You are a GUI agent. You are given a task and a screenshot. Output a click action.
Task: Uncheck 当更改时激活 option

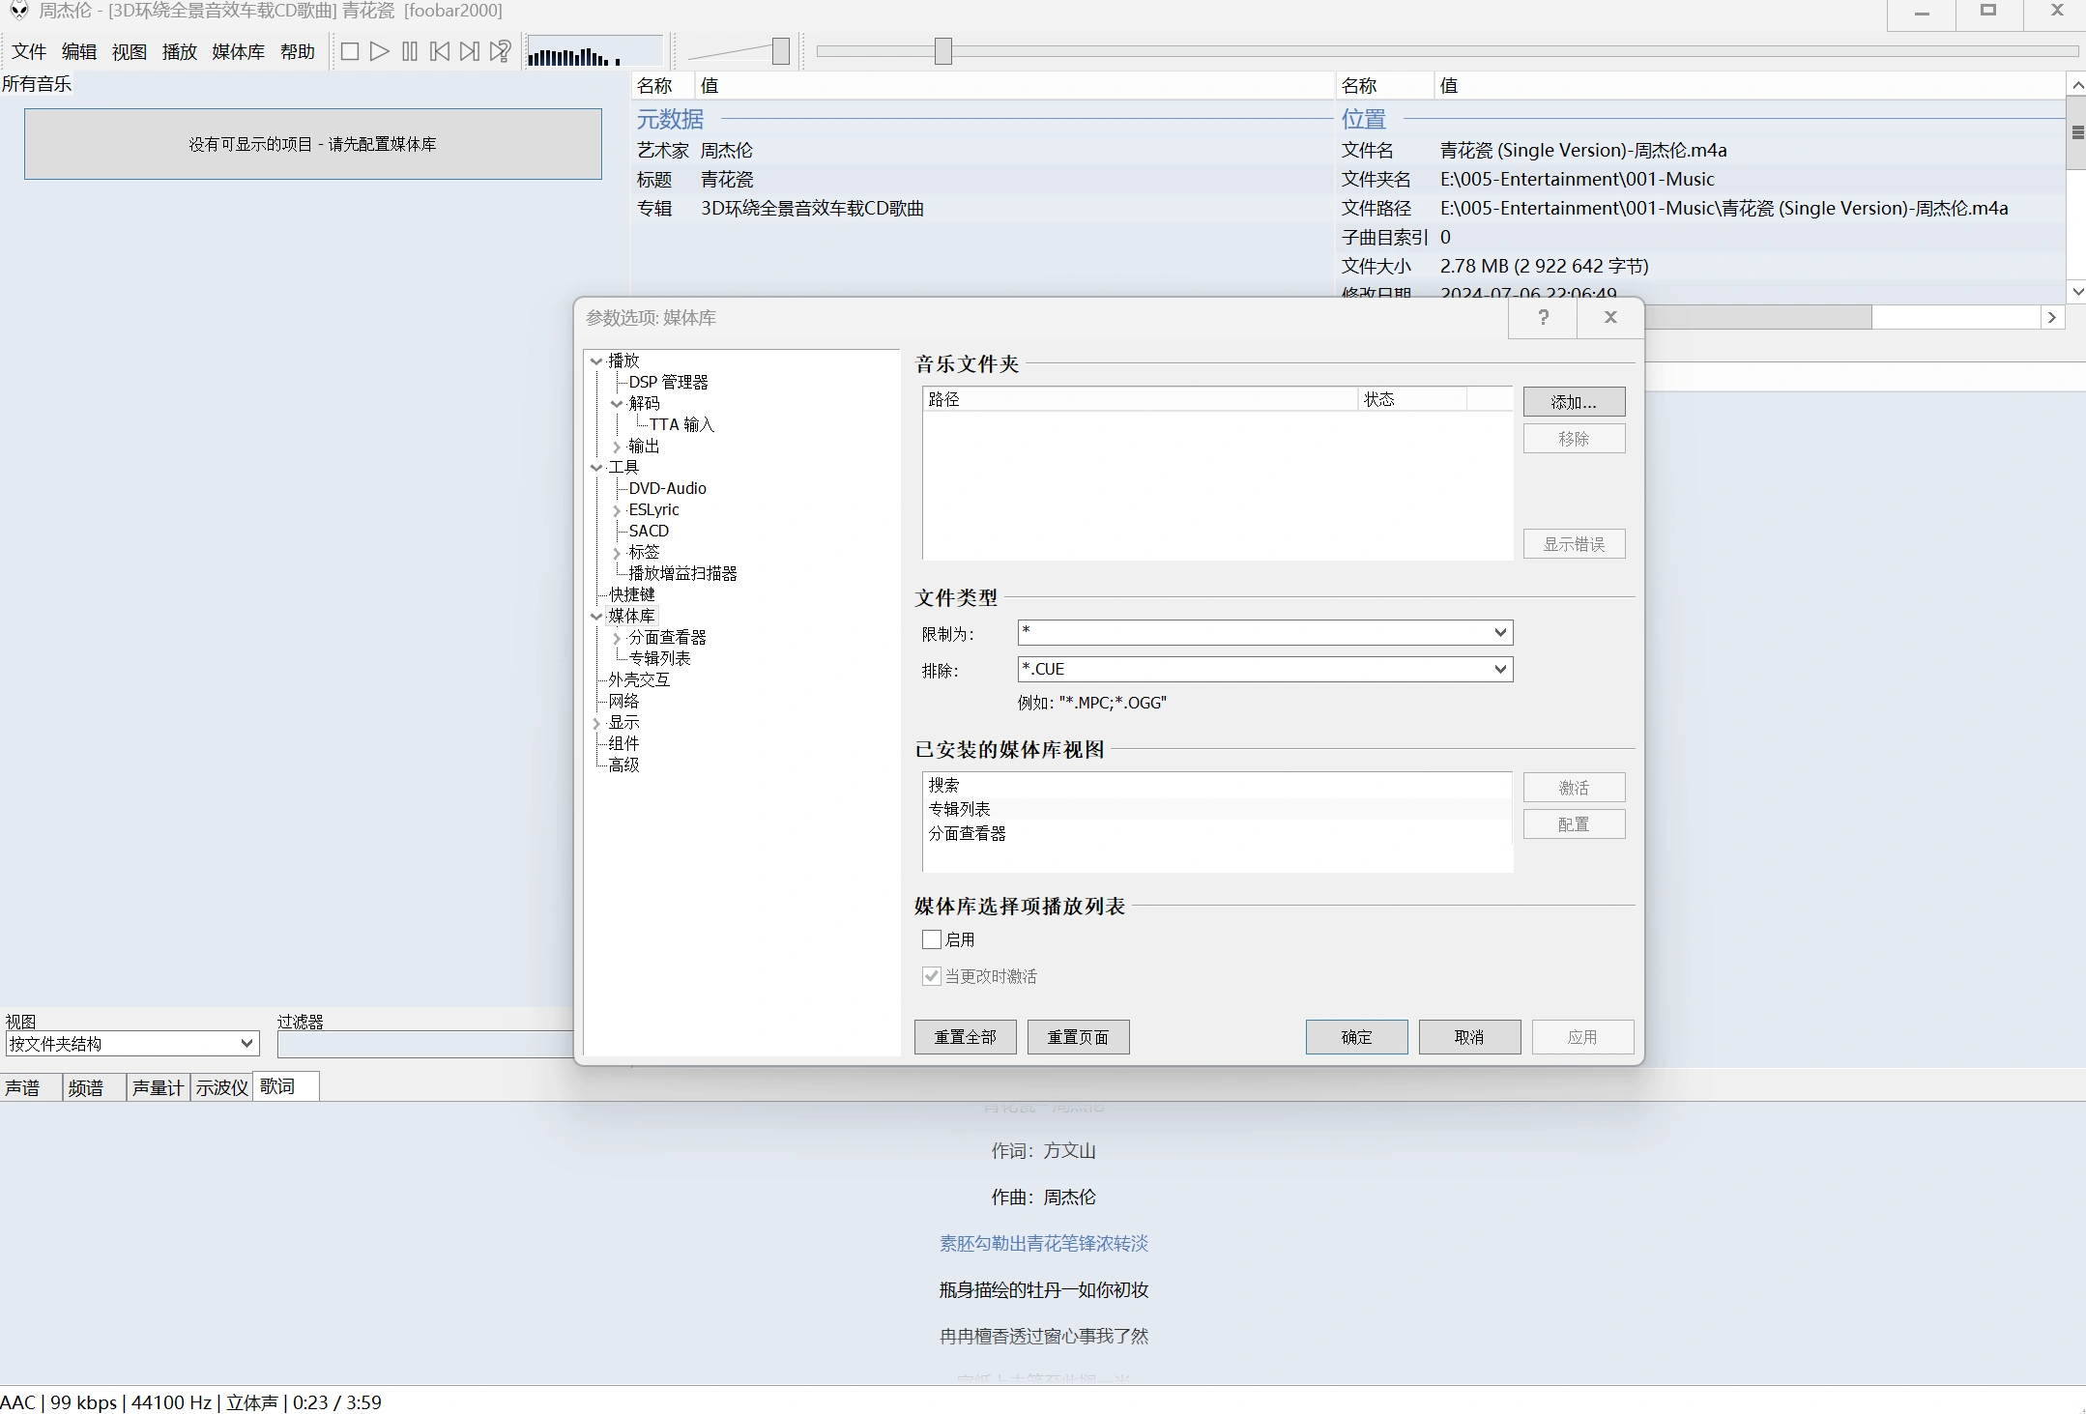[x=930, y=976]
